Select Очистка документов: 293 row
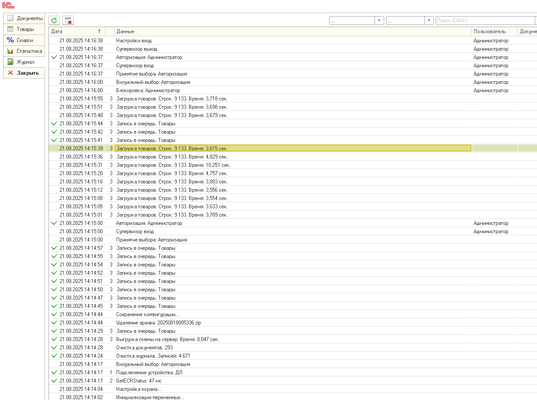The image size is (537, 400). (x=293, y=348)
